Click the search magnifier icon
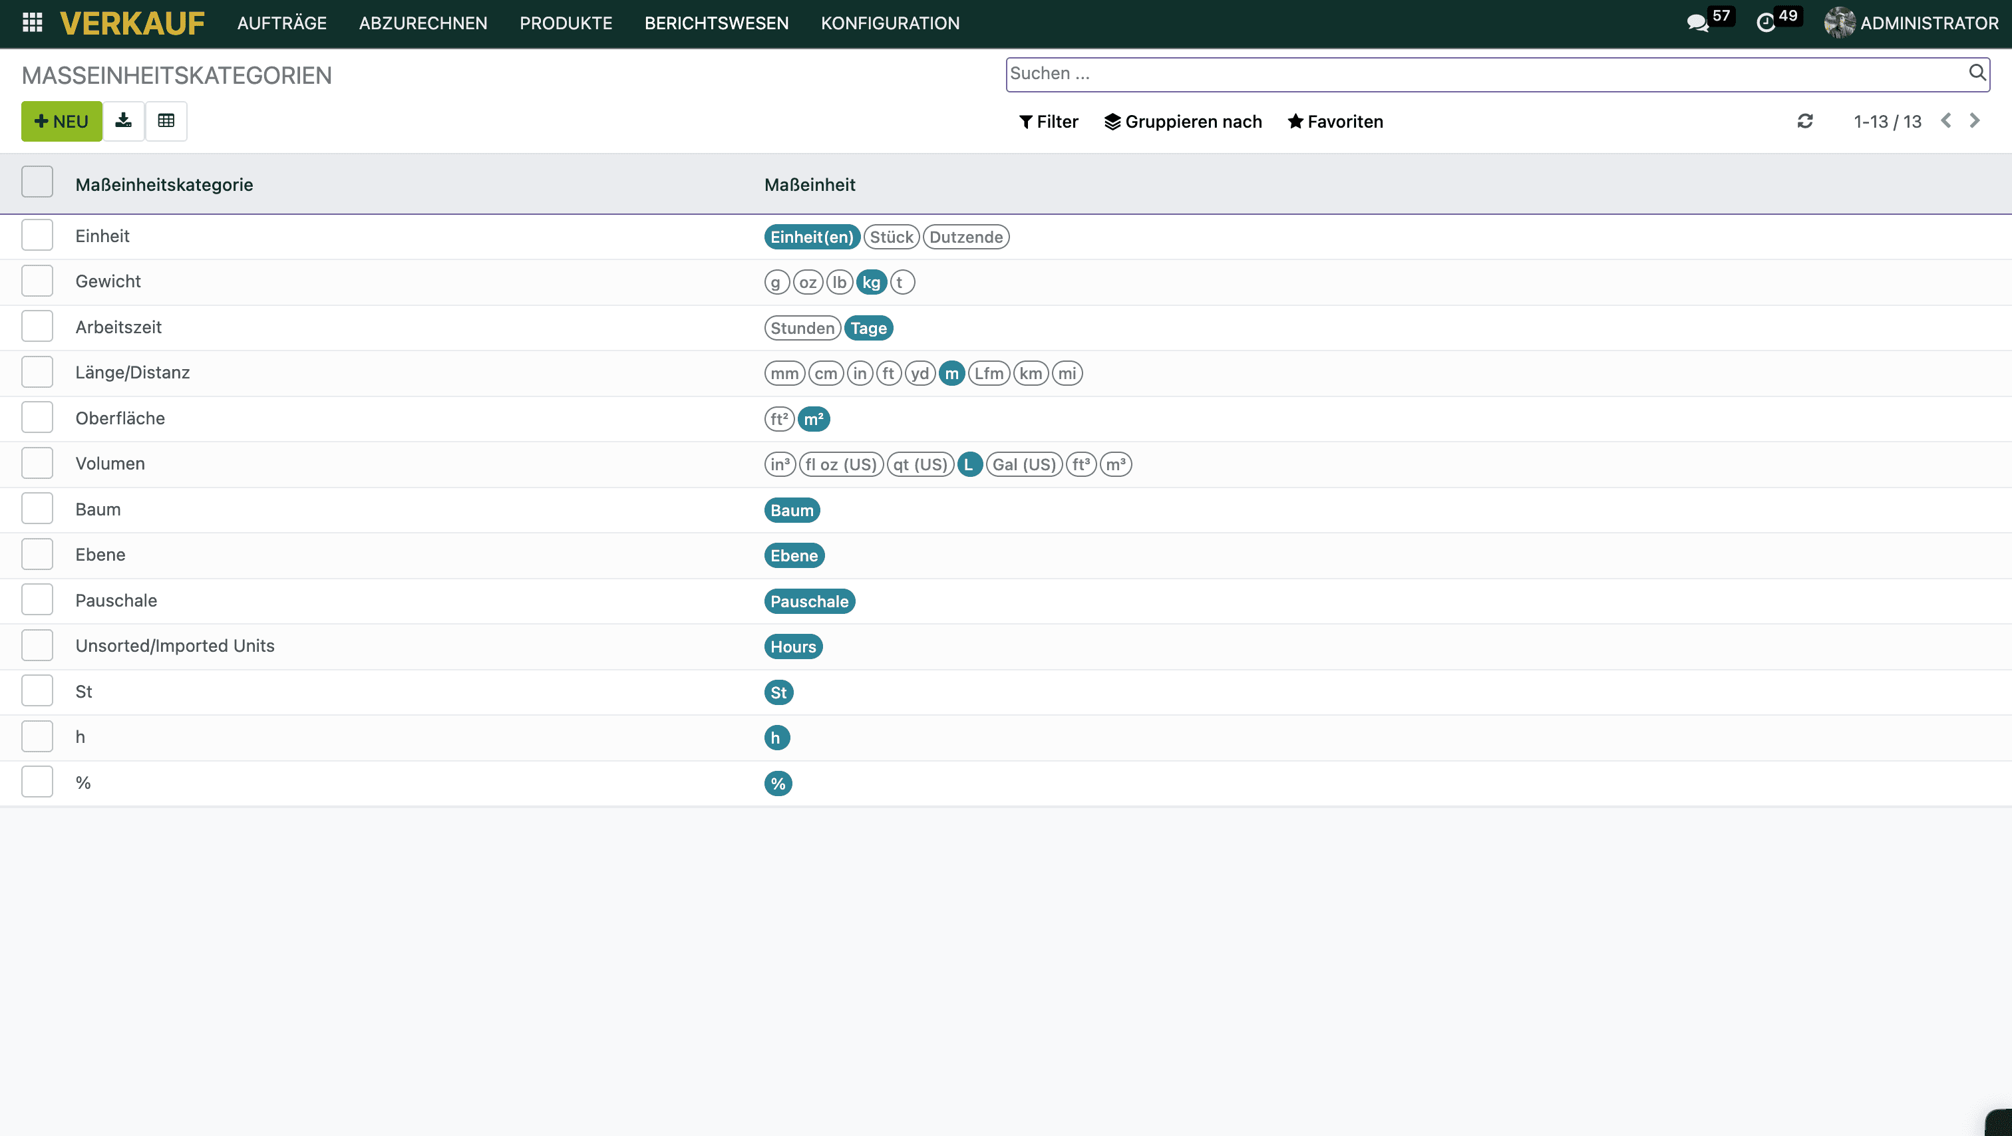Image resolution: width=2012 pixels, height=1136 pixels. (1977, 73)
